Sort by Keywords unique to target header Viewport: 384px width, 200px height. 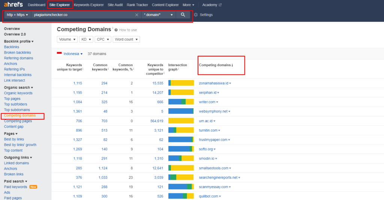click(x=70, y=67)
